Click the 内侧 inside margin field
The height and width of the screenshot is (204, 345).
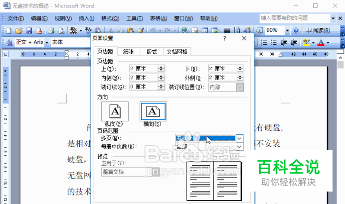click(144, 78)
